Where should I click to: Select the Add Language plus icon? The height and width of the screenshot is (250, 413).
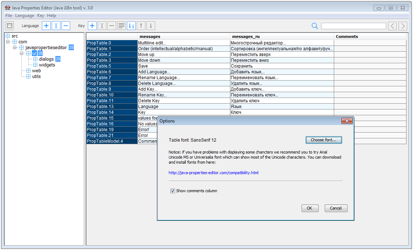click(x=46, y=26)
